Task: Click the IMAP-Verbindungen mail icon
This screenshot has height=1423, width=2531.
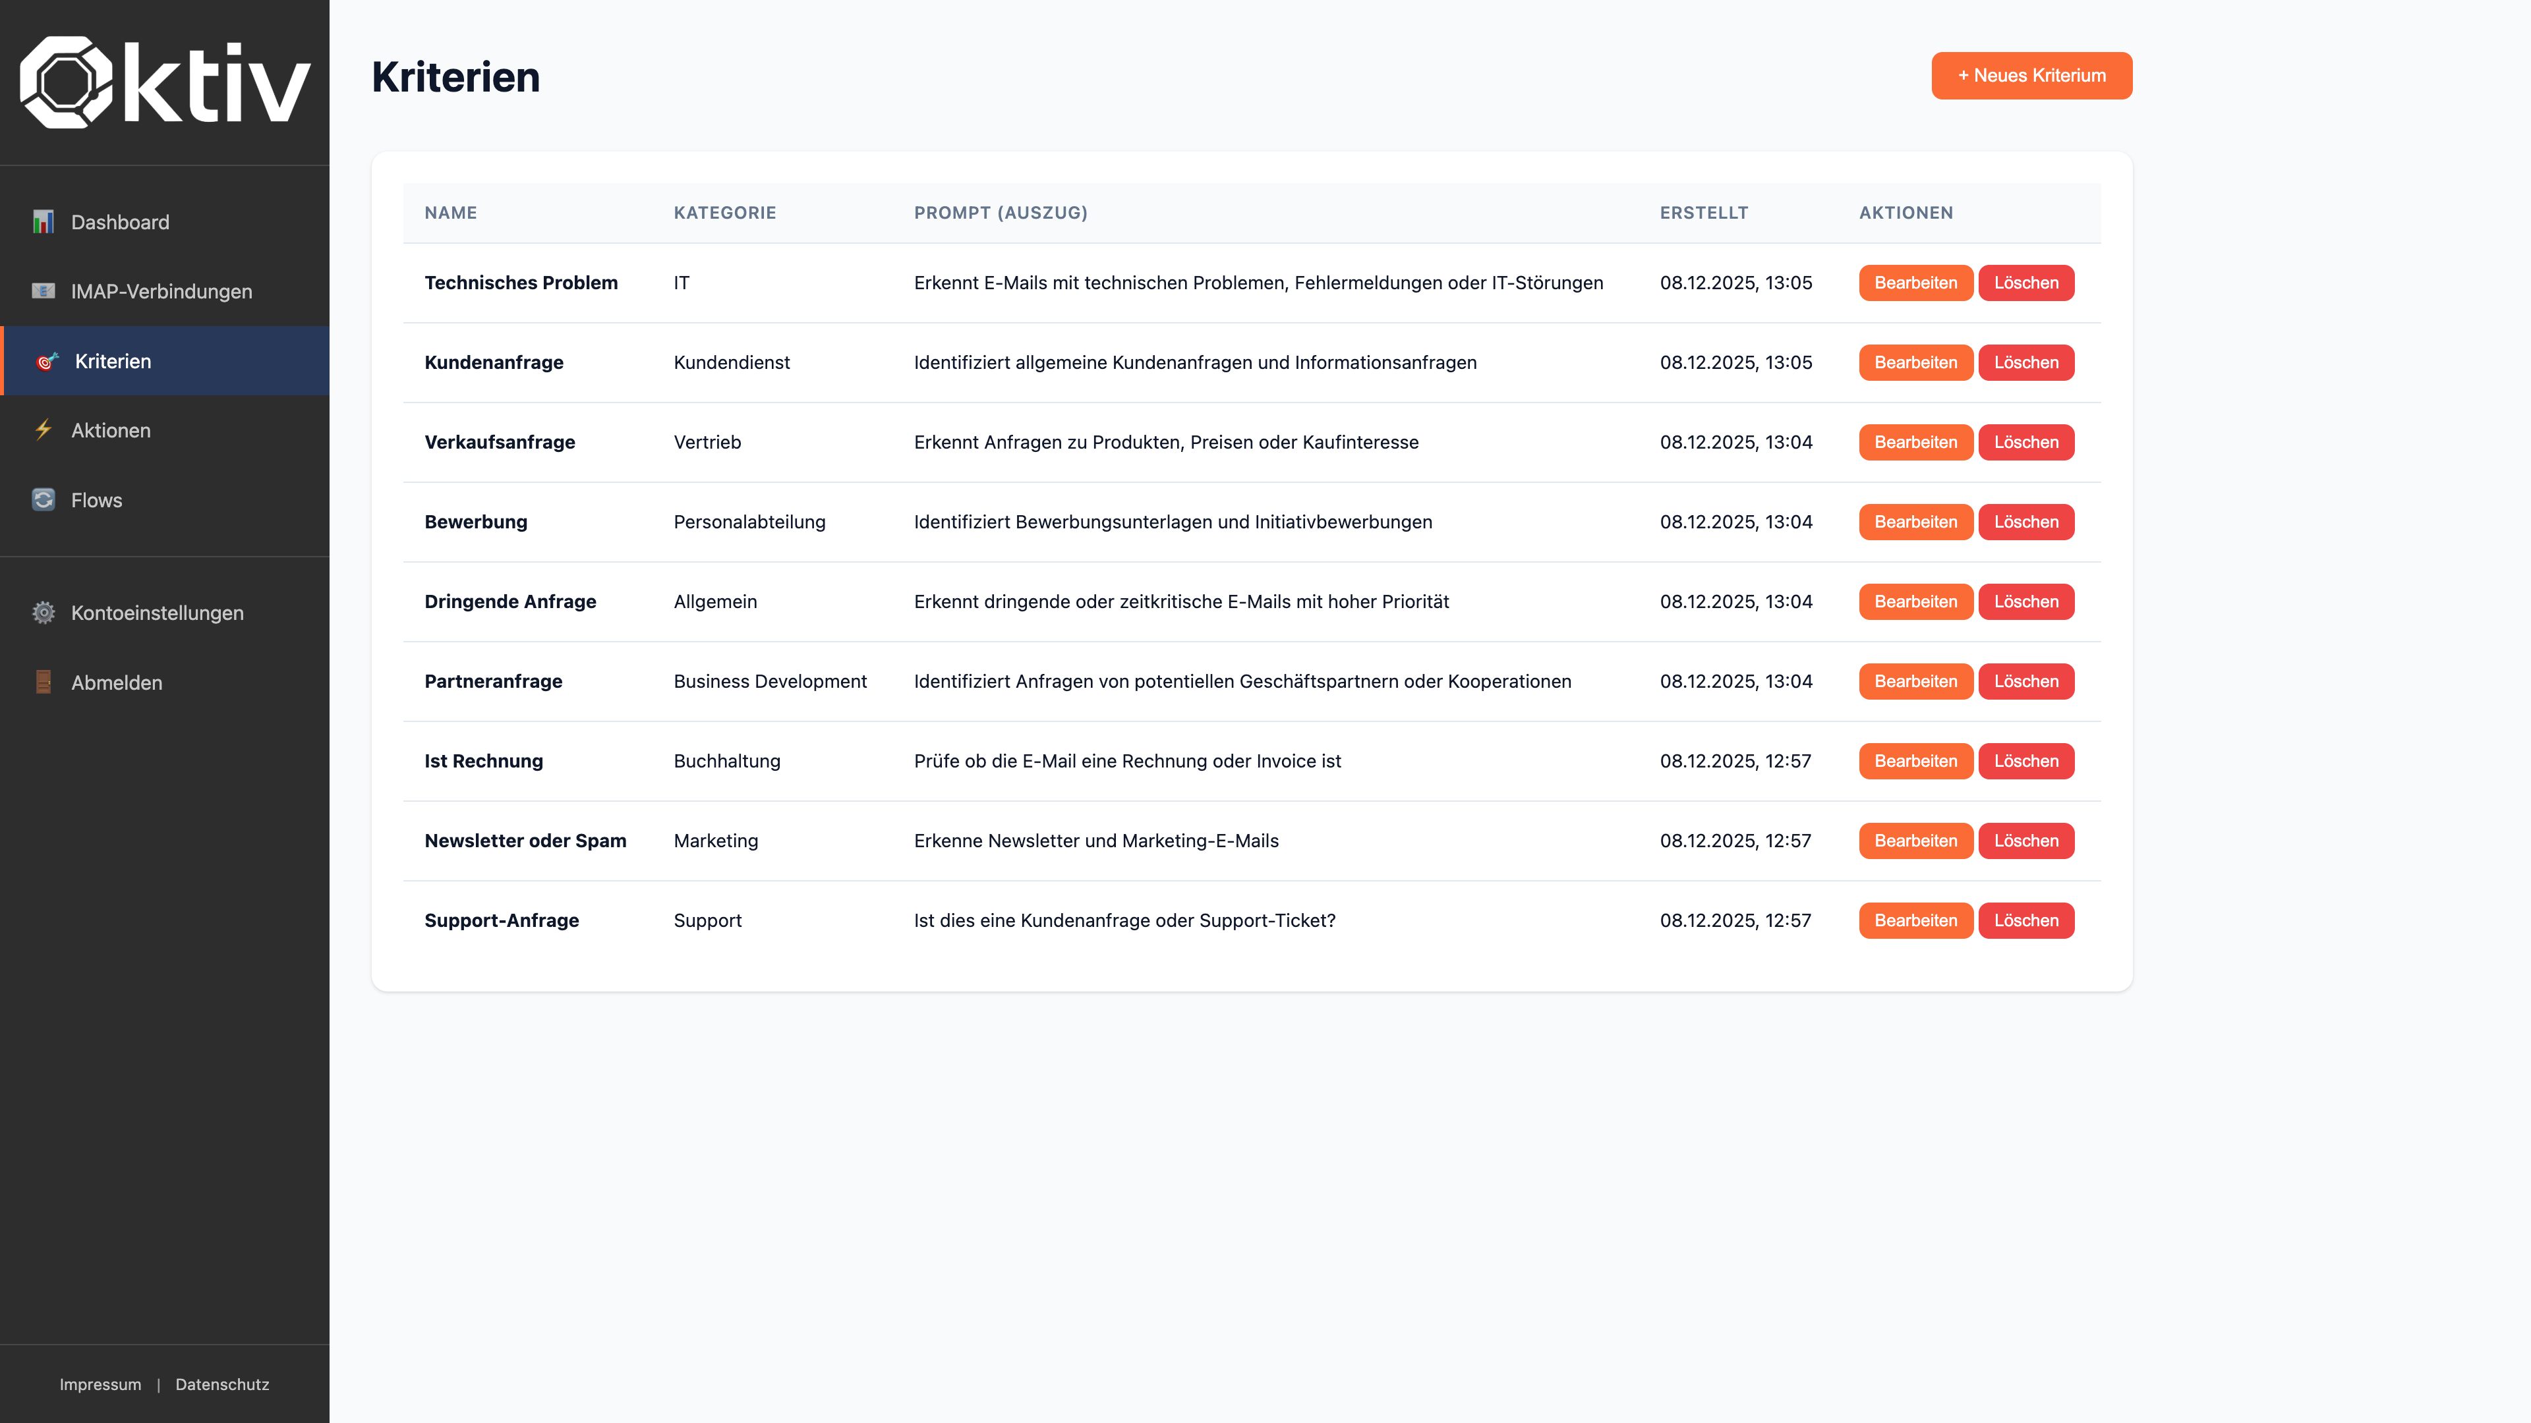Action: point(44,291)
